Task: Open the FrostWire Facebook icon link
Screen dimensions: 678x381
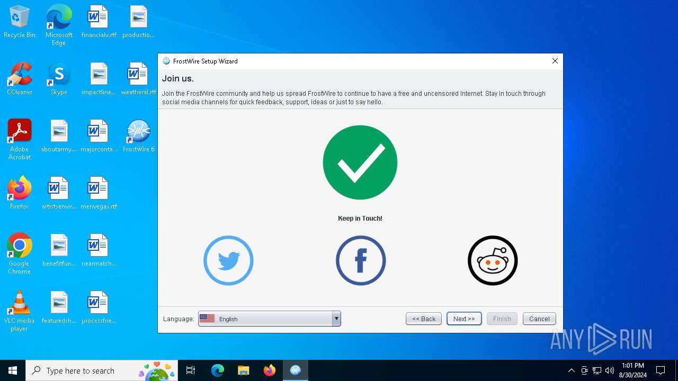Action: coord(361,260)
